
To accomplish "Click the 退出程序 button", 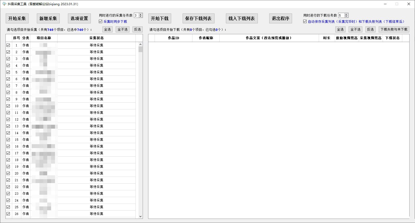I will point(281,18).
